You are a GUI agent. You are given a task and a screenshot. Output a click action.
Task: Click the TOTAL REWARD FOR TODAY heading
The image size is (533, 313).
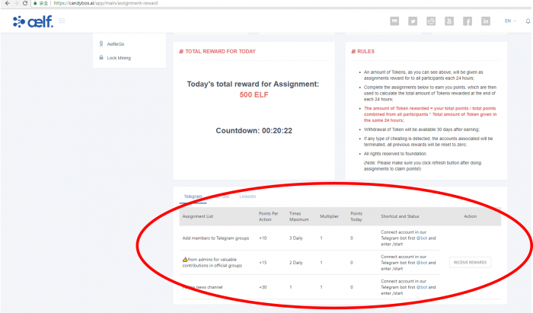click(x=220, y=52)
